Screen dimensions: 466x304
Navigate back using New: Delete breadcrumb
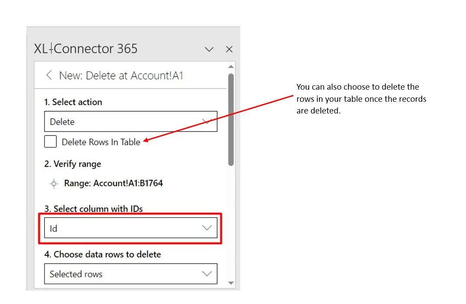click(x=49, y=75)
